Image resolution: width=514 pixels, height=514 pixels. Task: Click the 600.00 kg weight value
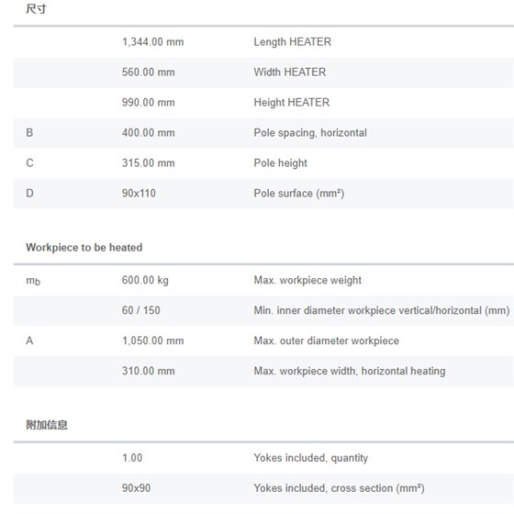coord(145,280)
